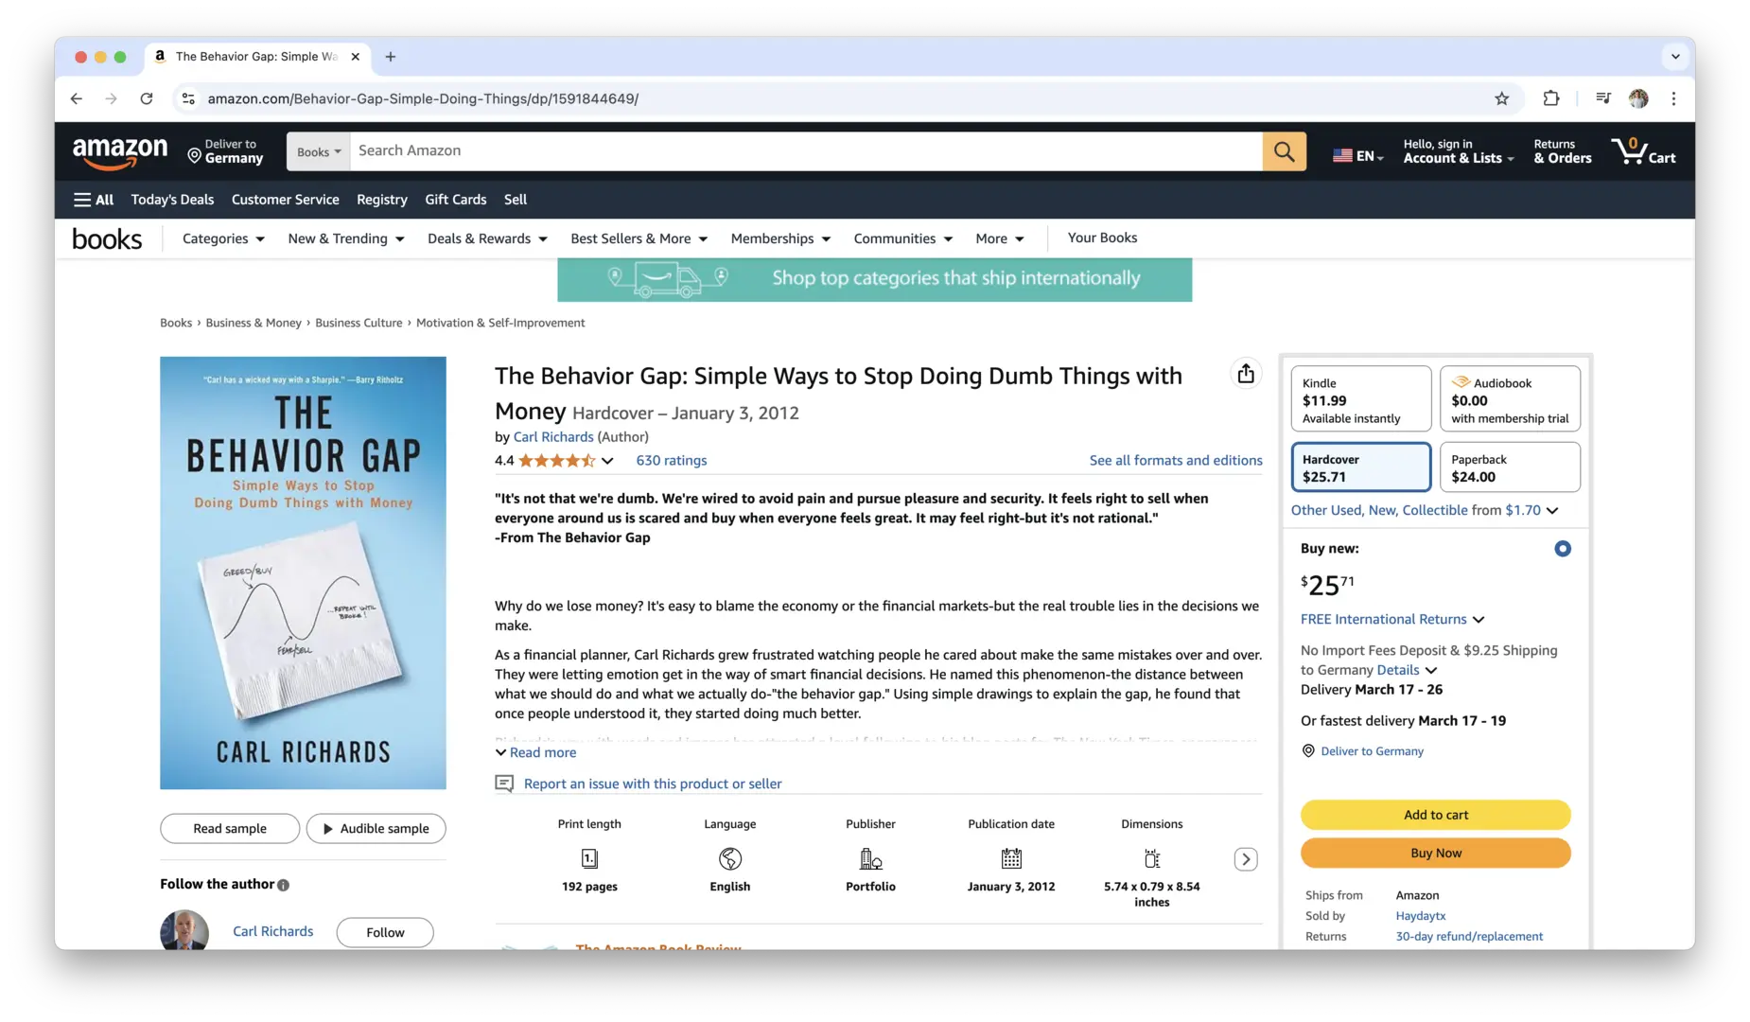Screen dimensions: 1750x1022
Task: Click the international shipping banner
Action: [874, 279]
